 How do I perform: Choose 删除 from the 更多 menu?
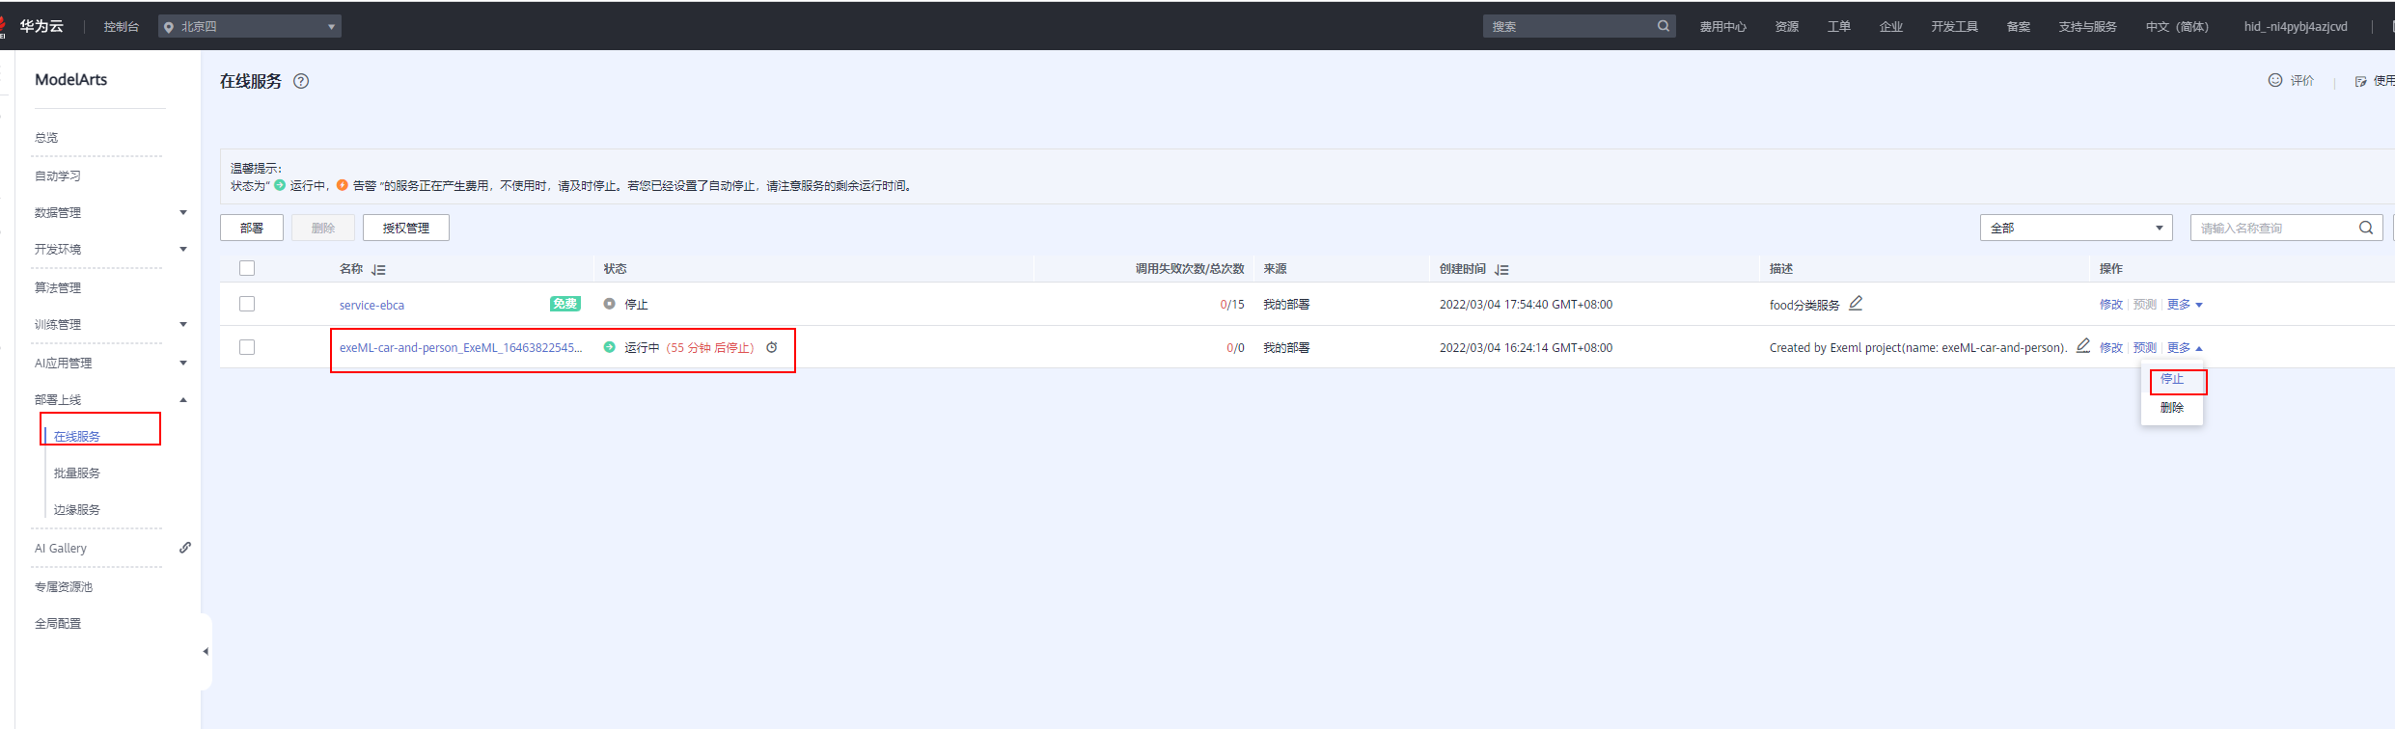(2172, 408)
